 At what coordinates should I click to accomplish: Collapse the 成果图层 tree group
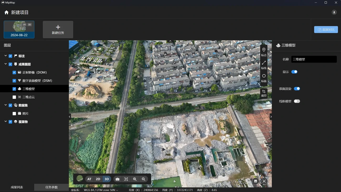[6, 64]
